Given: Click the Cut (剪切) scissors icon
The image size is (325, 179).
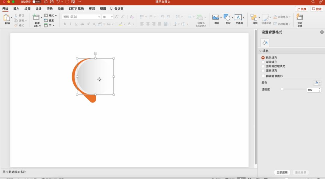Looking at the screenshot, I should [x=16, y=16].
